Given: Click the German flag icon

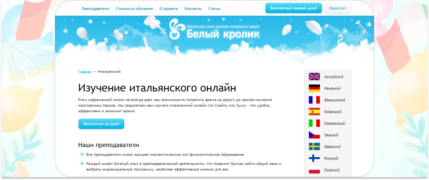Looking at the screenshot, I should [x=314, y=88].
